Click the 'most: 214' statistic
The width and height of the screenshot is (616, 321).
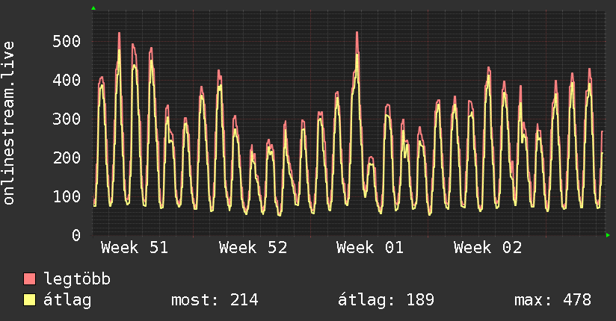(x=215, y=300)
